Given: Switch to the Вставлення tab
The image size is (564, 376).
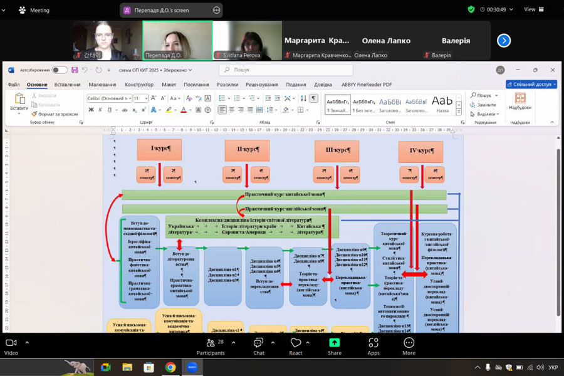Looking at the screenshot, I should coord(67,84).
